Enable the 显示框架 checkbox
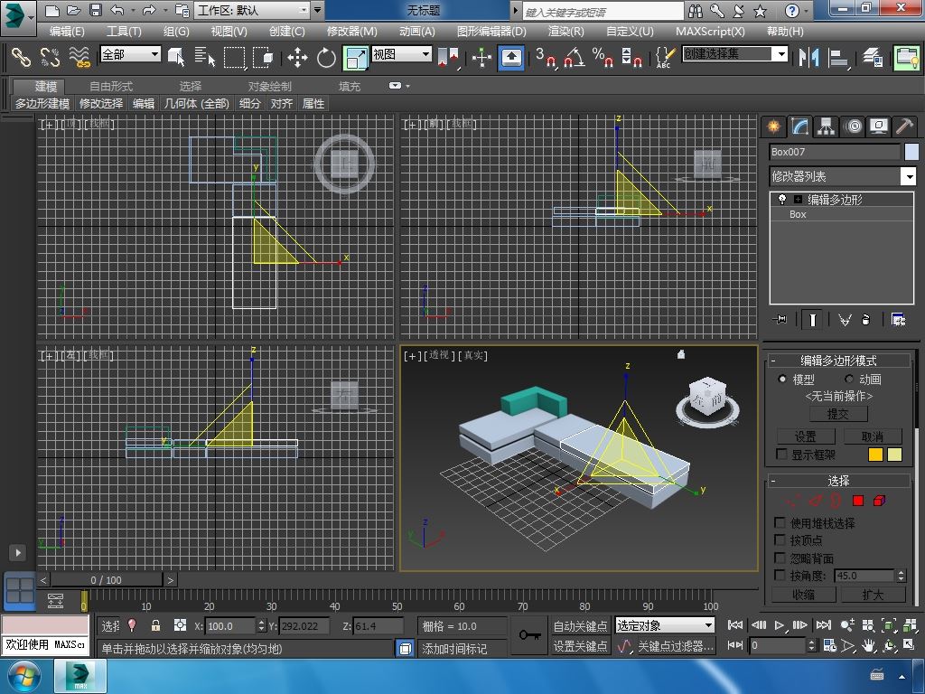The image size is (925, 694). [x=782, y=455]
